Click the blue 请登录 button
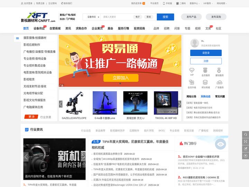The width and height of the screenshot is (249, 187). click(206, 53)
